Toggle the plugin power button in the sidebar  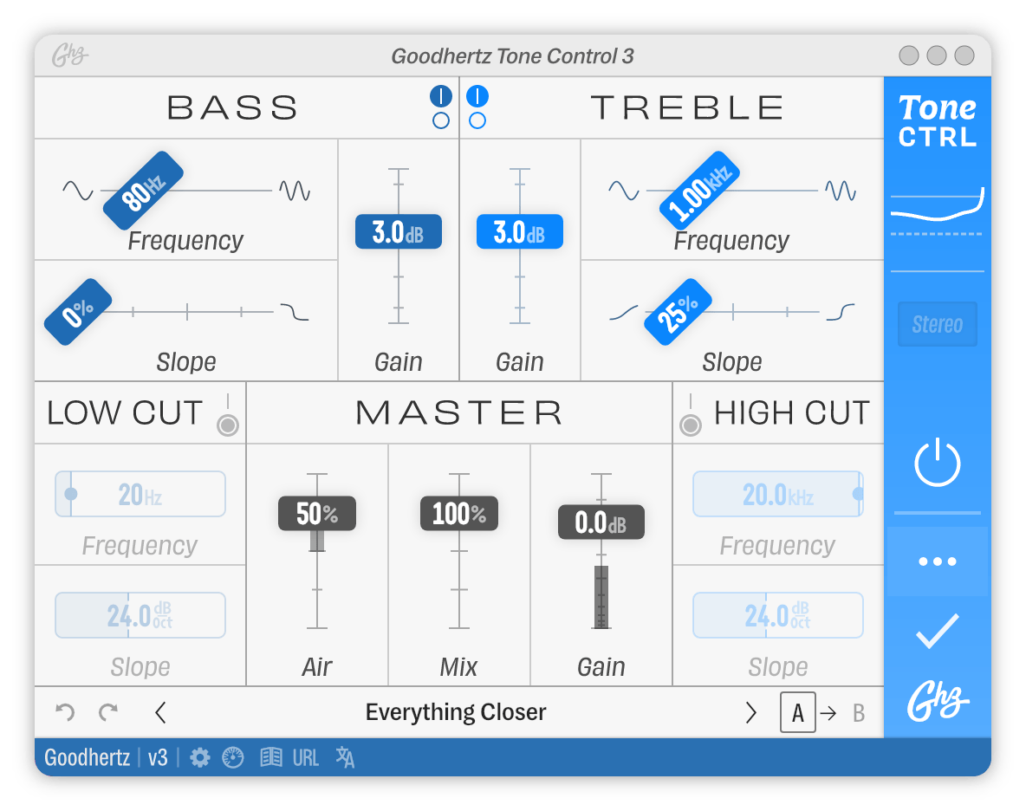click(x=937, y=462)
